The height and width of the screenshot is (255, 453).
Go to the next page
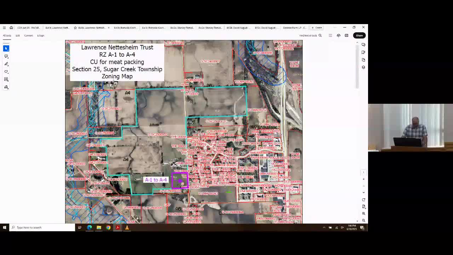363,192
